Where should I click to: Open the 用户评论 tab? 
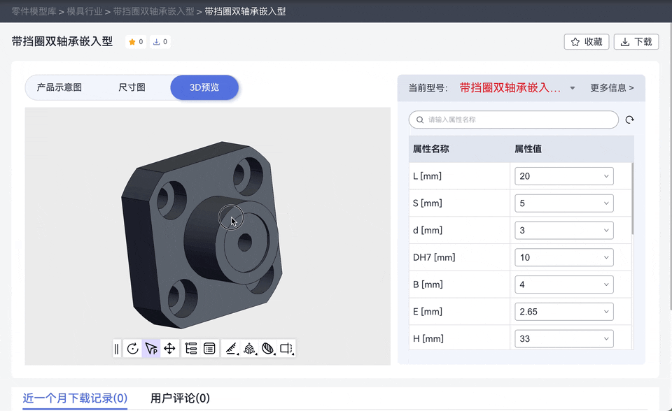(178, 398)
